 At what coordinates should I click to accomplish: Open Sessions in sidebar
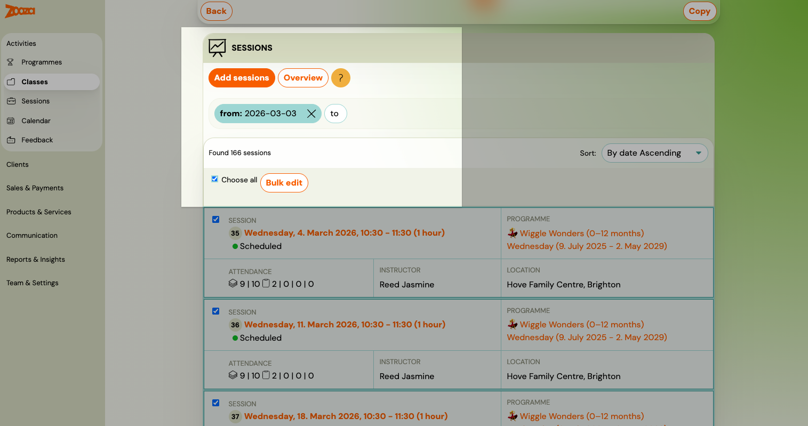tap(36, 101)
